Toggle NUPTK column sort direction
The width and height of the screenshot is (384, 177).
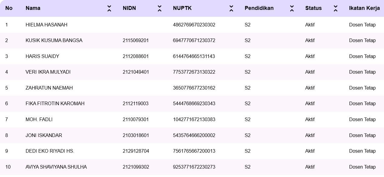231,8
